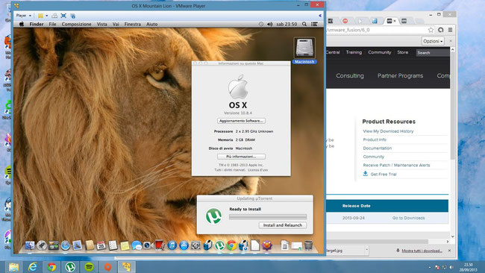This screenshot has height=273, width=485.
Task: Launch iTunes from the dock
Action: pos(172,245)
